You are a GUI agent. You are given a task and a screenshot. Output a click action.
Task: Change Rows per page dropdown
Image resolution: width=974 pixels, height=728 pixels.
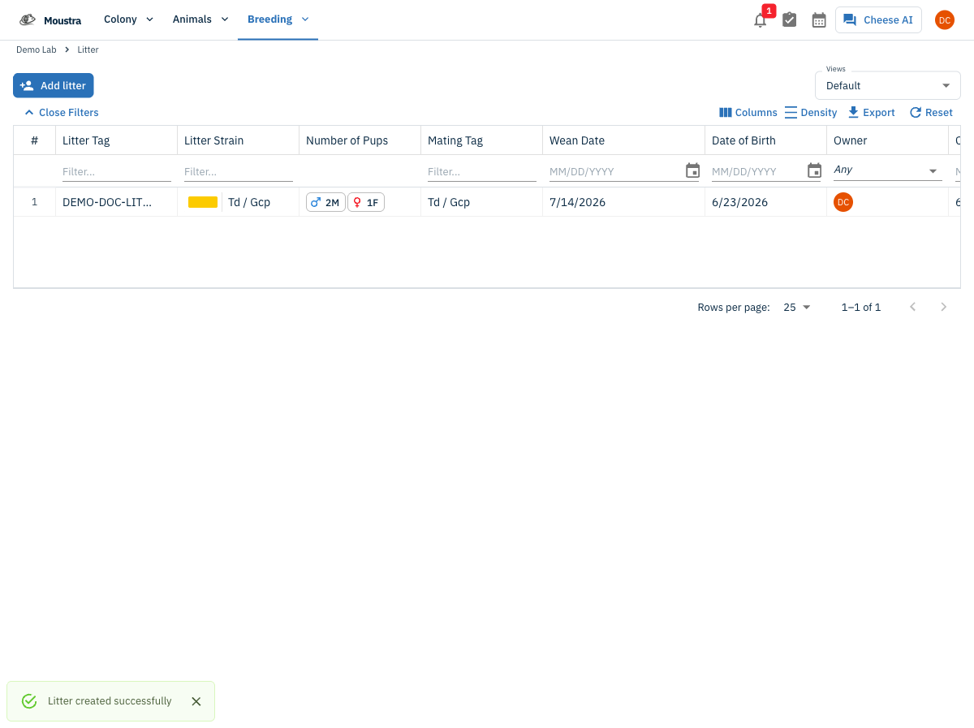[796, 307]
